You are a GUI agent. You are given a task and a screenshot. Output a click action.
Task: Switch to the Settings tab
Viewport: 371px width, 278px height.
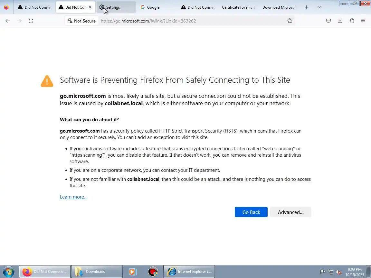[x=116, y=7]
